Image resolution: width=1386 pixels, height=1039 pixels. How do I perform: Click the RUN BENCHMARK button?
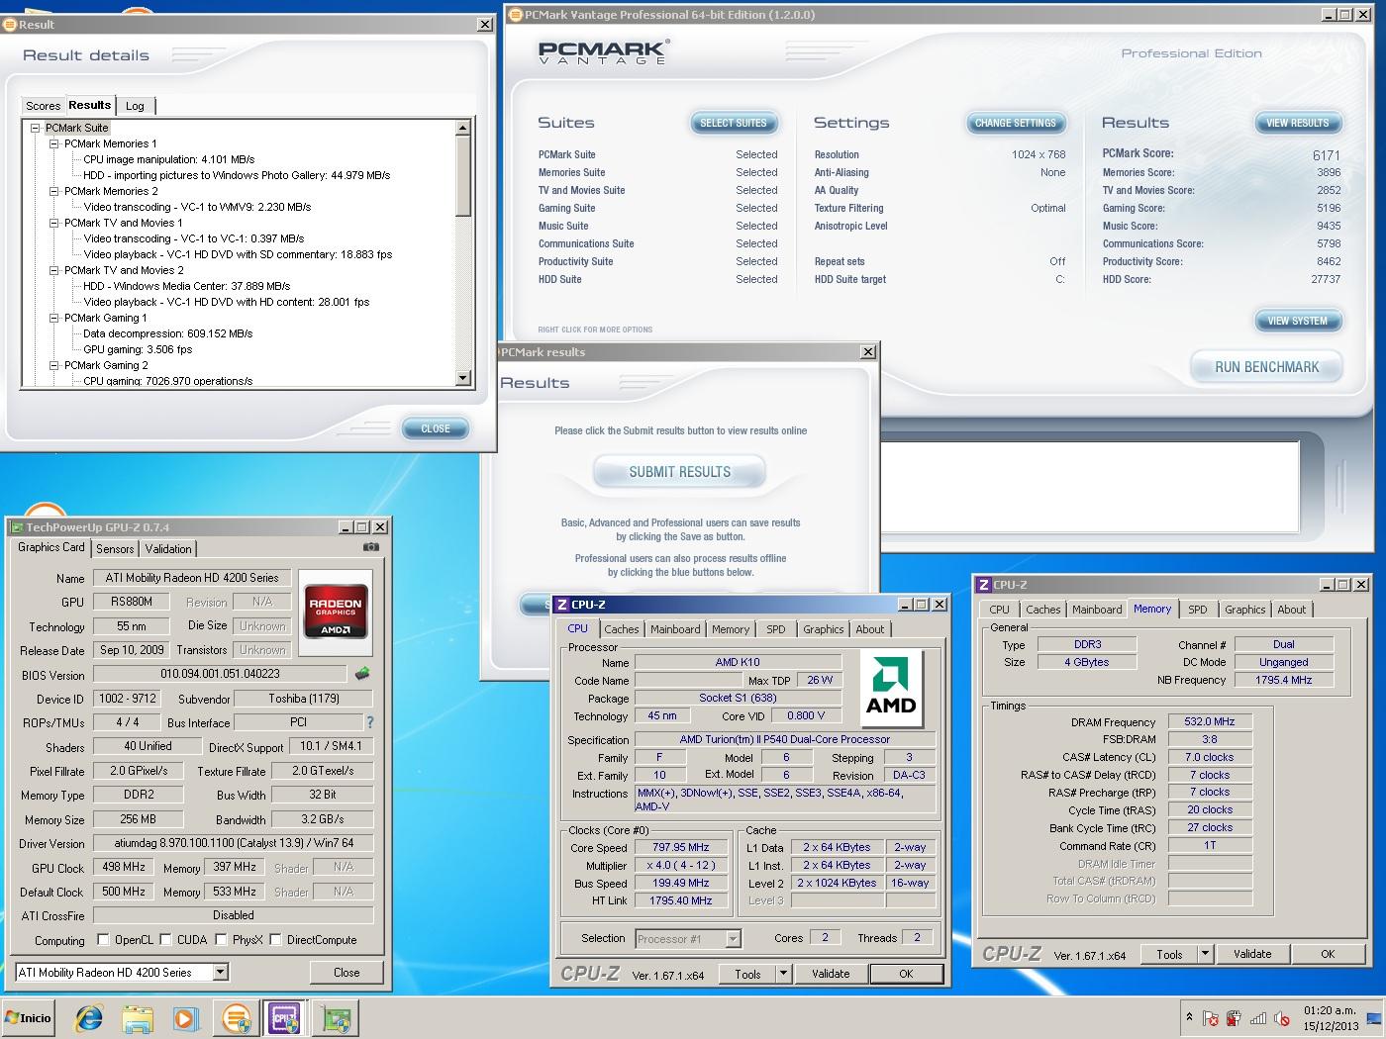point(1266,367)
